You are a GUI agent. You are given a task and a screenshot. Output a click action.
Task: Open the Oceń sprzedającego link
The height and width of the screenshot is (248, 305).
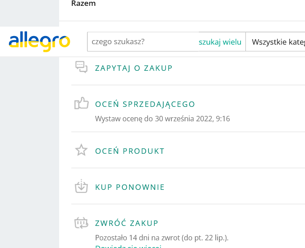click(x=145, y=104)
